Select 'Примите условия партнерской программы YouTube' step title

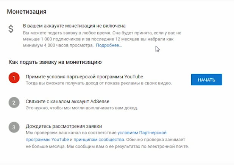(84, 77)
